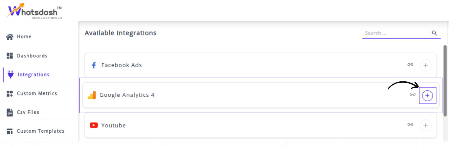Image resolution: width=449 pixels, height=147 pixels.
Task: Click the Google Analytics 4 label
Action: pyautogui.click(x=127, y=95)
